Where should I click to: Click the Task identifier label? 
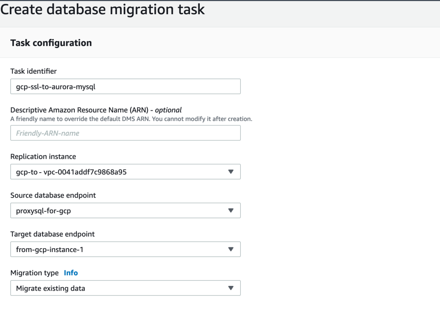[x=34, y=71]
